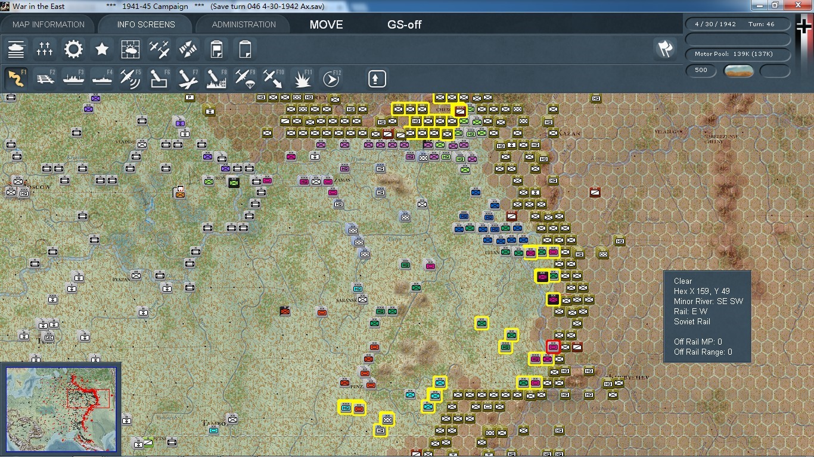814x457 pixels.
Task: Switch to the MAP INFORMATION tab
Action: click(x=49, y=24)
